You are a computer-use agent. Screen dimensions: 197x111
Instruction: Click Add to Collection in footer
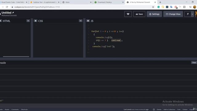pyautogui.click(x=169, y=109)
